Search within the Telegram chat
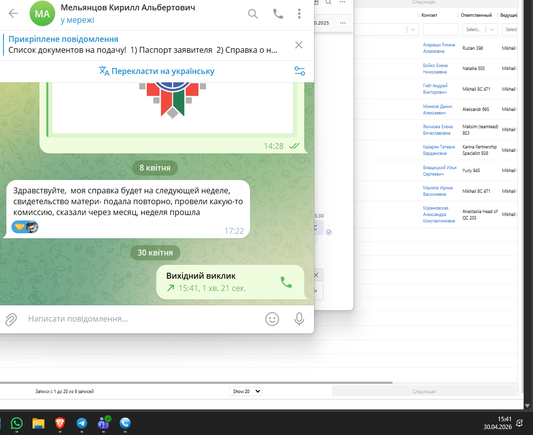The height and width of the screenshot is (435, 533). [253, 14]
